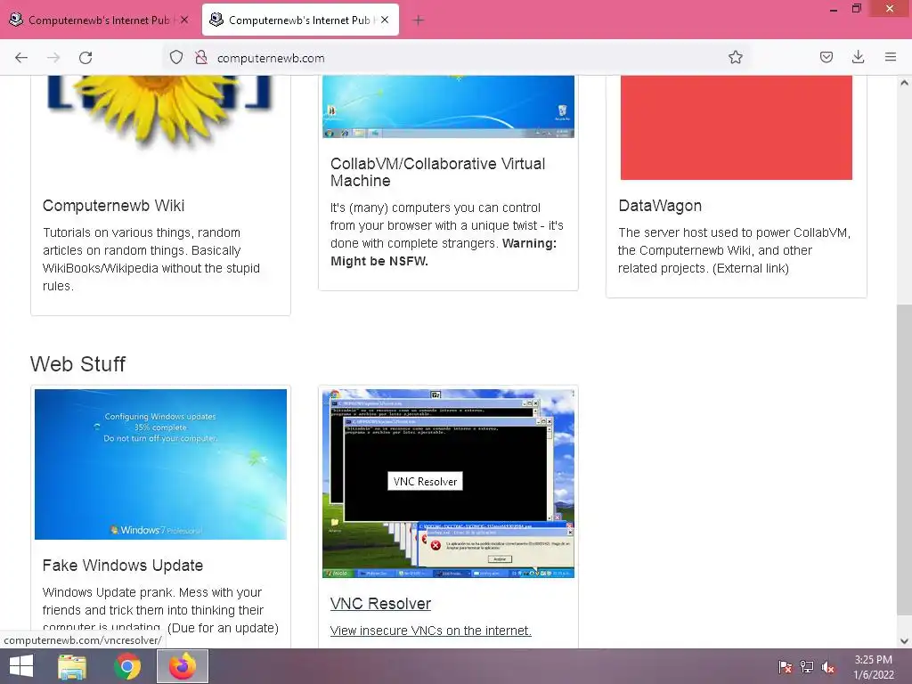The height and width of the screenshot is (684, 912).
Task: Click the network tray icon
Action: tap(807, 667)
